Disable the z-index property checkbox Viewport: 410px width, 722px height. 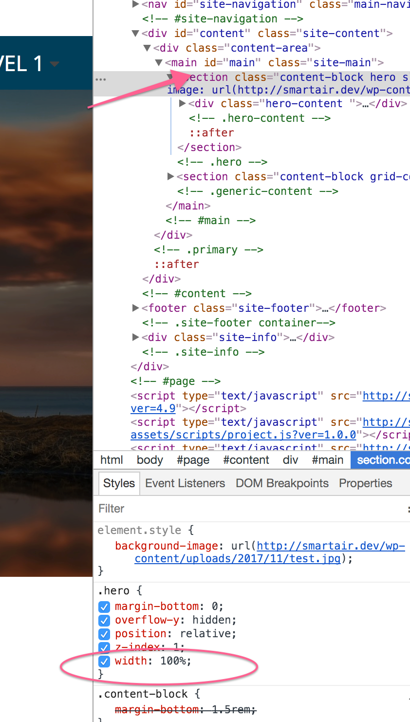(x=104, y=647)
